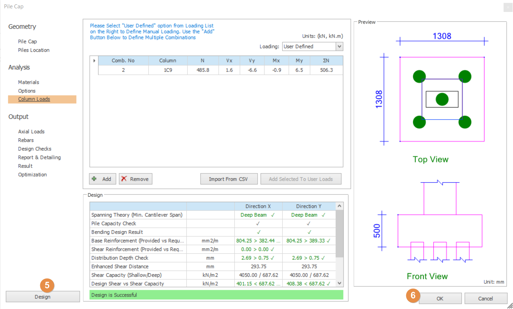Screen dimensions: 513x309
Task: Open the Pile Cap geometry page
Action: coord(28,41)
